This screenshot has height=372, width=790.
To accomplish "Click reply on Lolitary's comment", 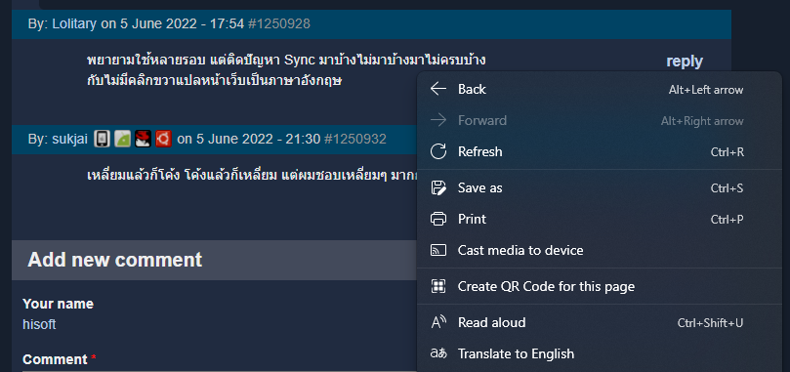I will click(x=685, y=62).
